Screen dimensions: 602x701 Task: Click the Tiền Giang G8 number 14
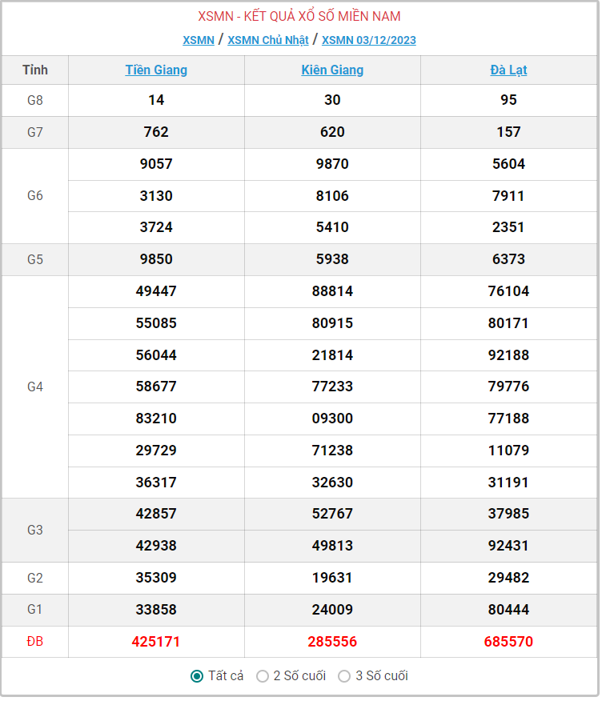click(x=156, y=100)
